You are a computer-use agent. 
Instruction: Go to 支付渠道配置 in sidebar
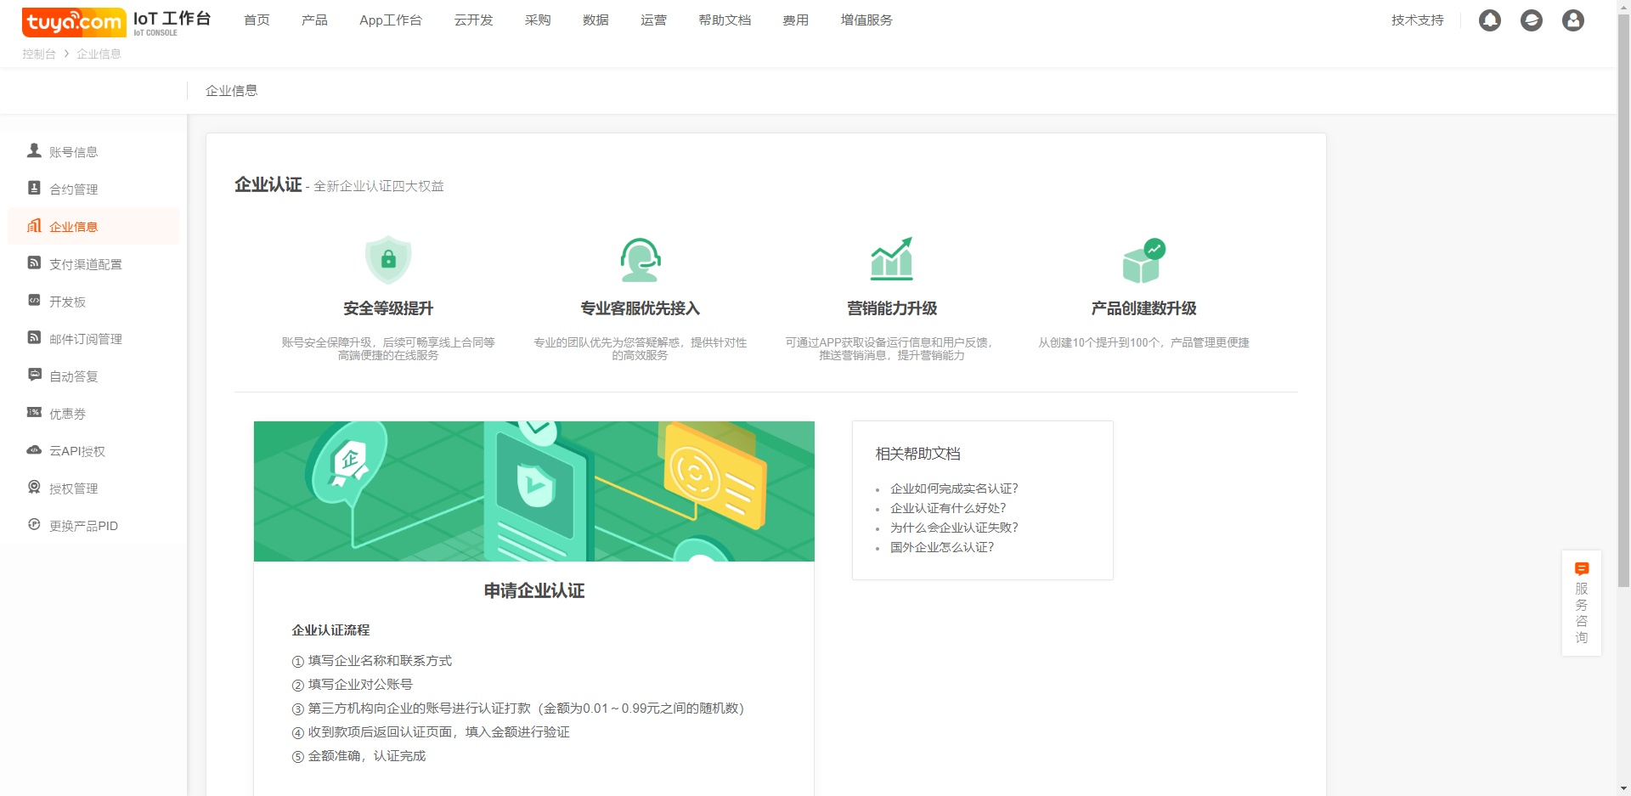coord(85,264)
